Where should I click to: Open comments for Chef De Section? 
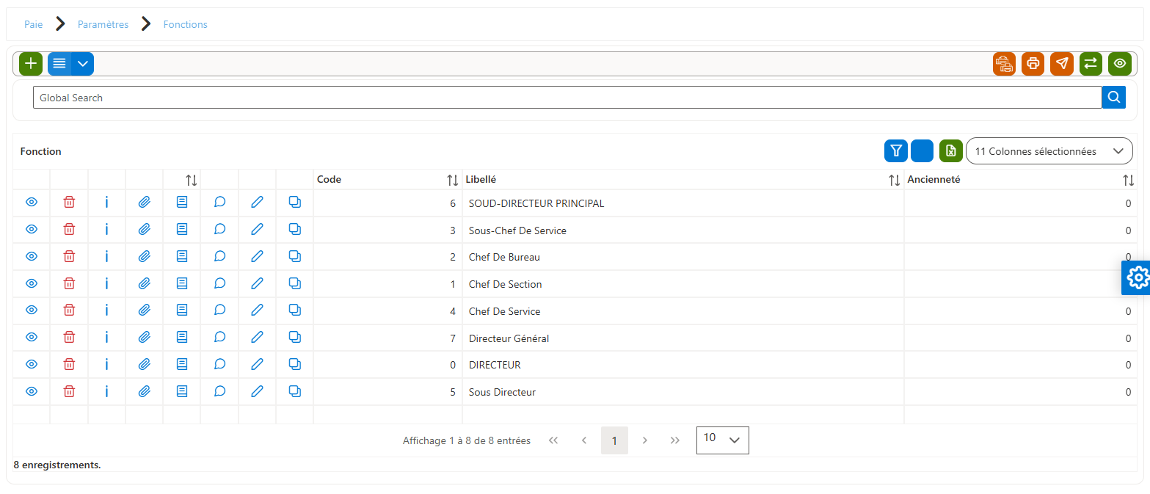click(219, 283)
